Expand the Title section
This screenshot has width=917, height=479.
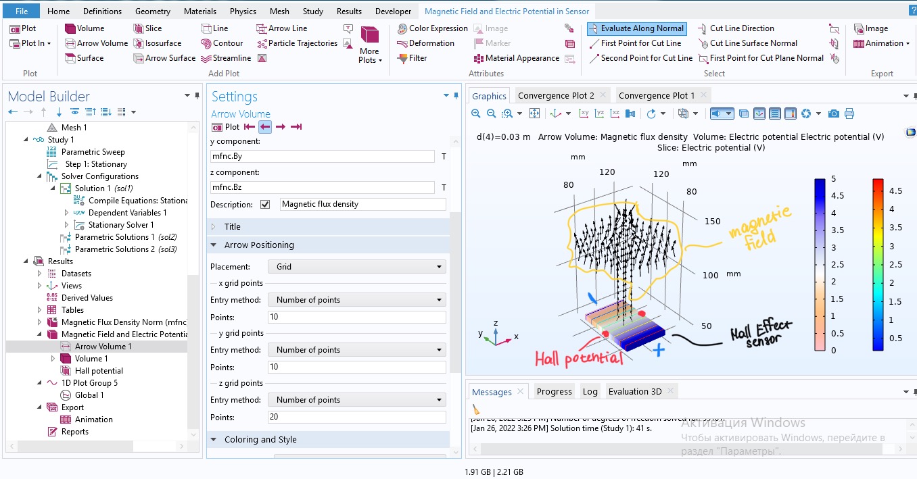(232, 226)
